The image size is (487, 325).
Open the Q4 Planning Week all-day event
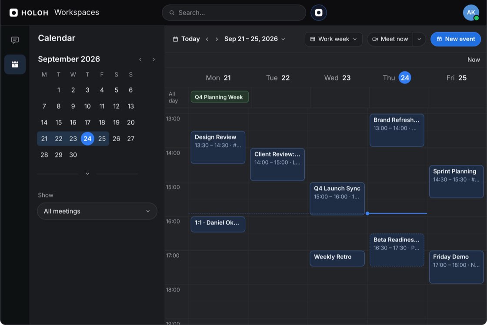220,97
